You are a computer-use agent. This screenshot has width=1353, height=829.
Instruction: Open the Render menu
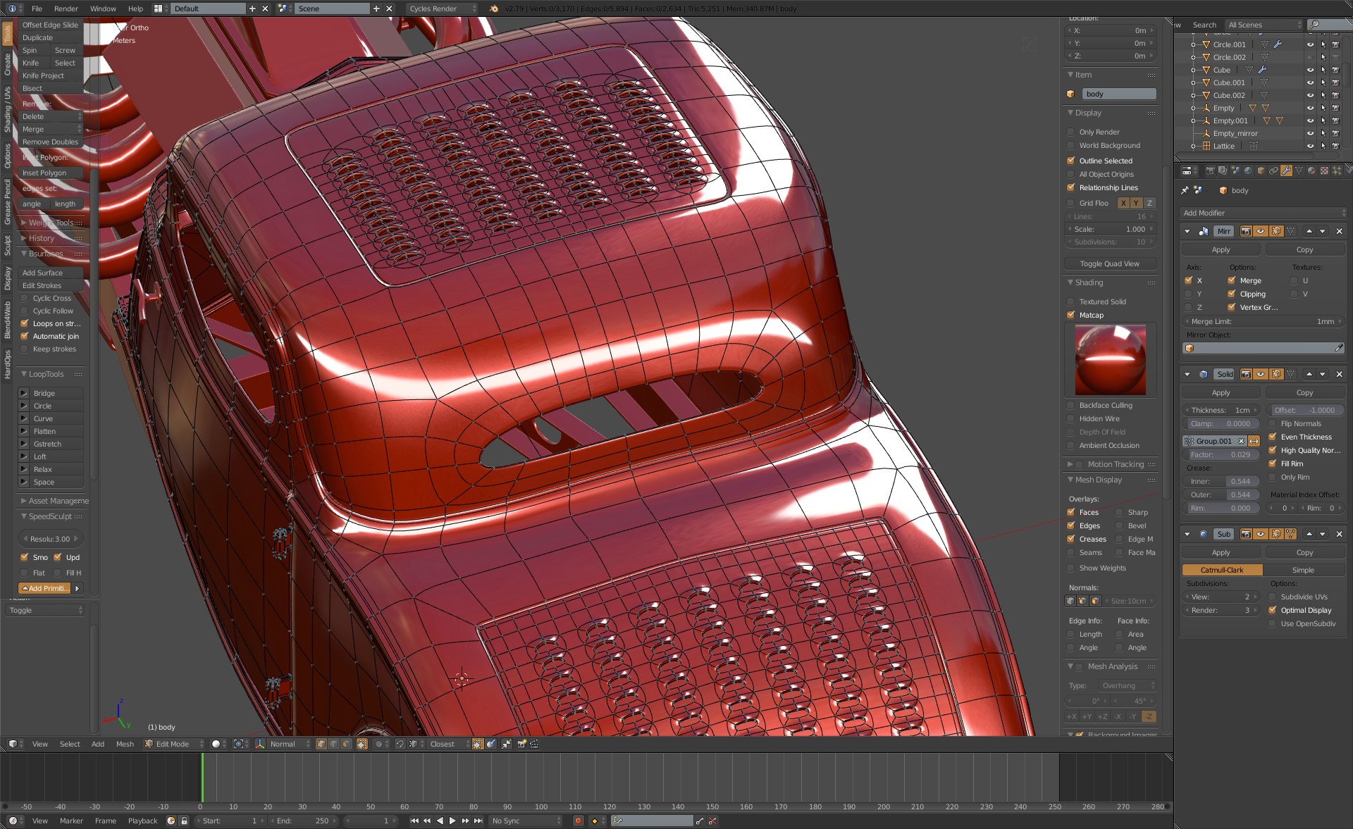(x=66, y=8)
